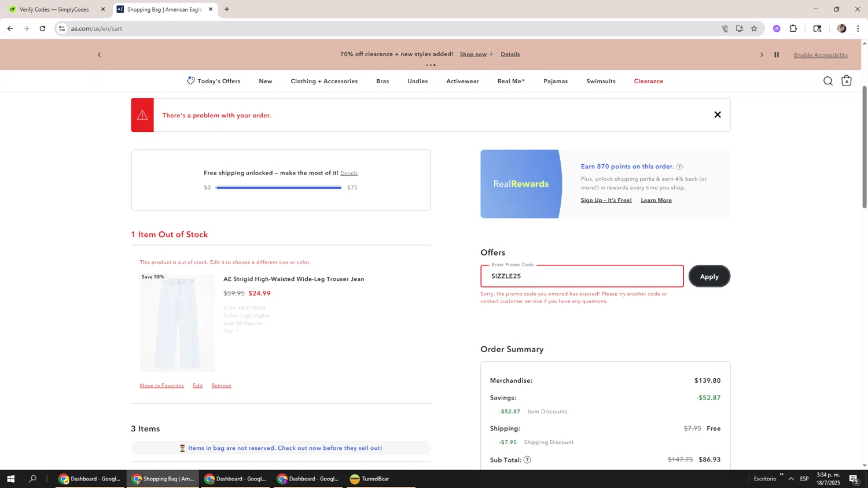Open the Swimsuits menu
868x488 pixels.
pos(601,81)
